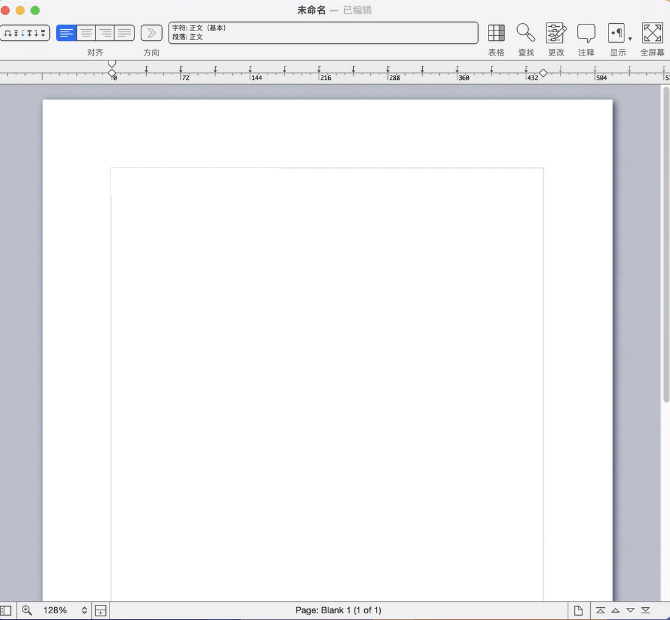
Task: Click the 未命名 document title
Action: tap(311, 10)
